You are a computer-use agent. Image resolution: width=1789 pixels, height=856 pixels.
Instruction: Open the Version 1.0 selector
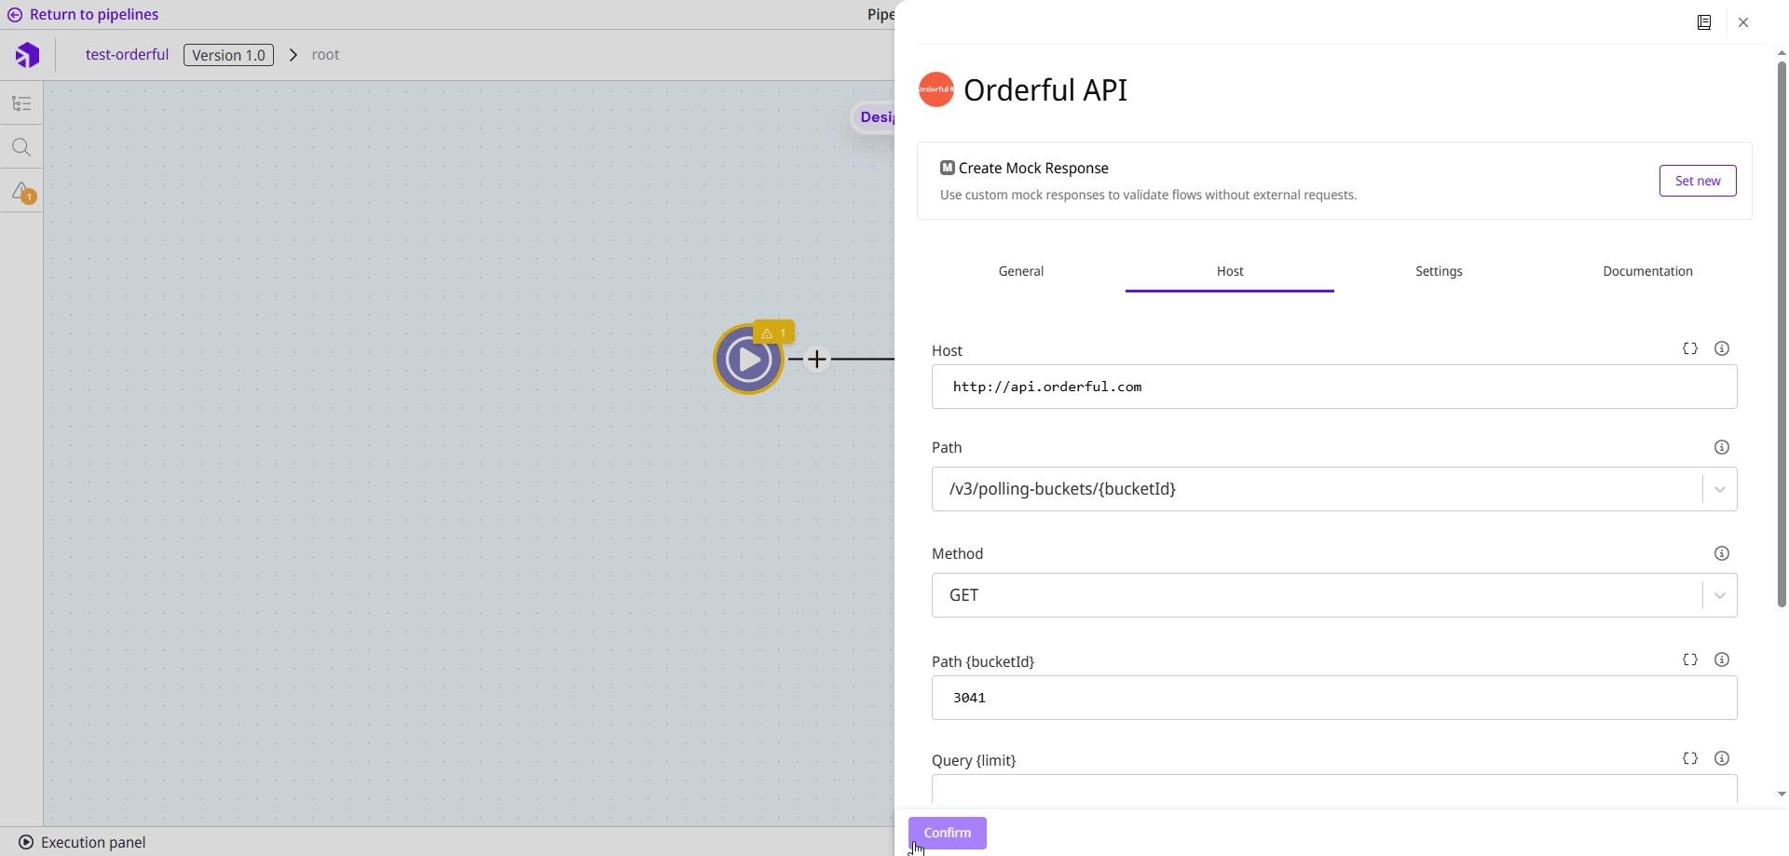click(228, 55)
